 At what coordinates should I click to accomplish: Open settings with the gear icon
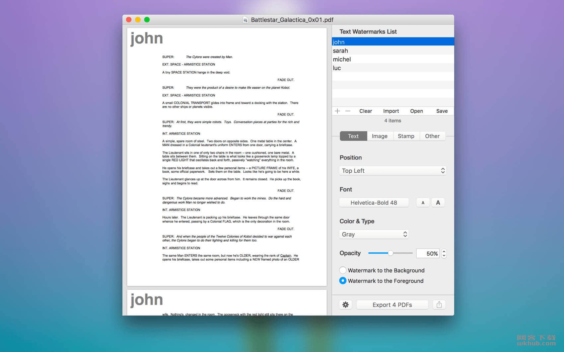coord(345,305)
